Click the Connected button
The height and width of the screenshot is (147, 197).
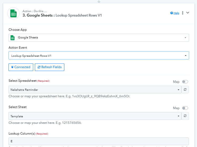pyautogui.click(x=21, y=67)
